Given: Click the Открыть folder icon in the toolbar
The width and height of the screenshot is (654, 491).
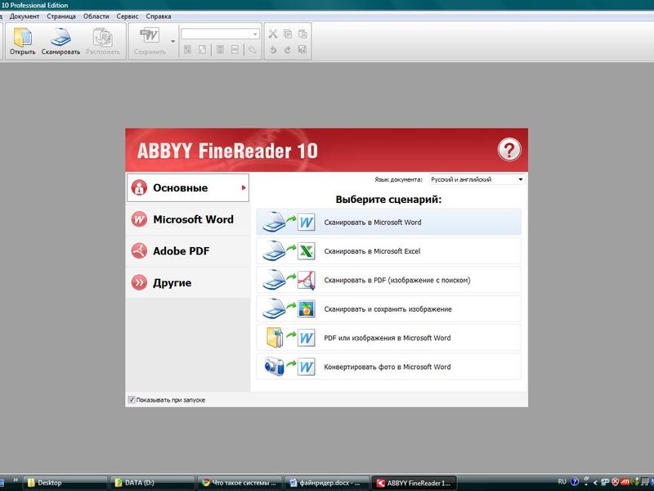Looking at the screenshot, I should tap(23, 38).
